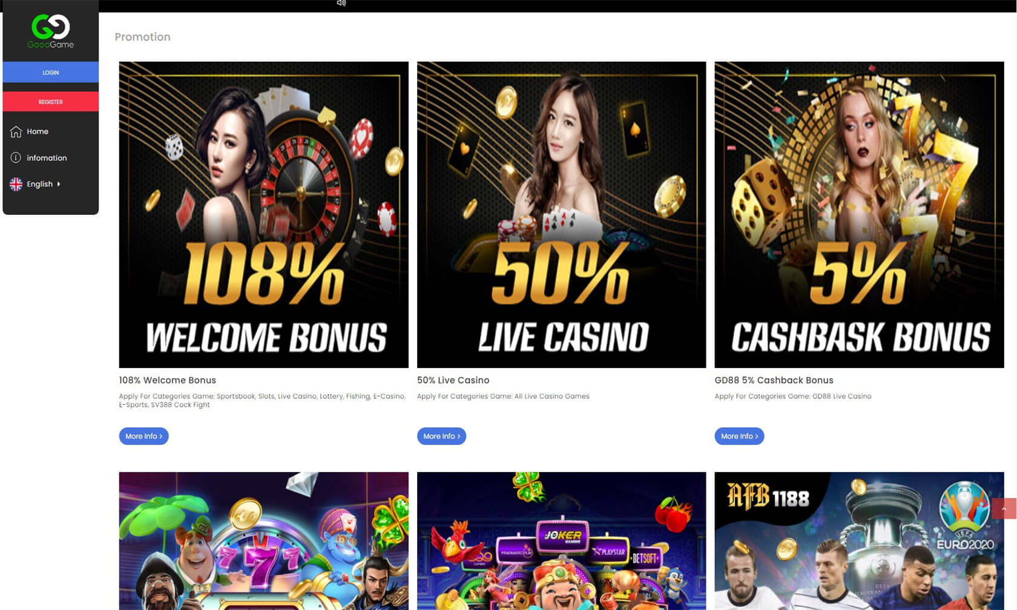Click the speaker sound icon at top
This screenshot has width=1017, height=610.
click(x=341, y=3)
